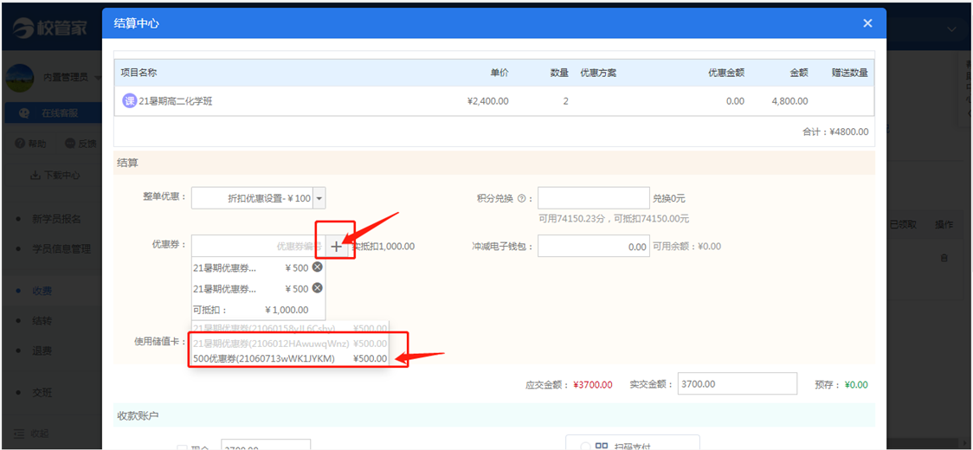This screenshot has width=973, height=450.
Task: Click the 金额 column header
Action: [799, 73]
